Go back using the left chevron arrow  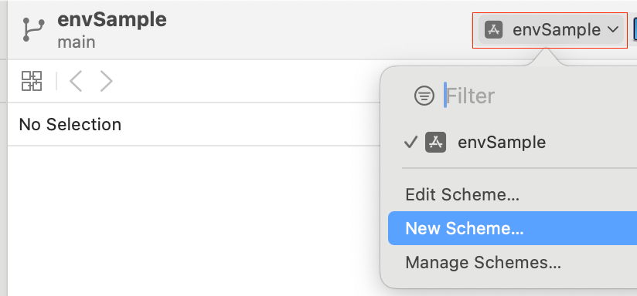(76, 81)
